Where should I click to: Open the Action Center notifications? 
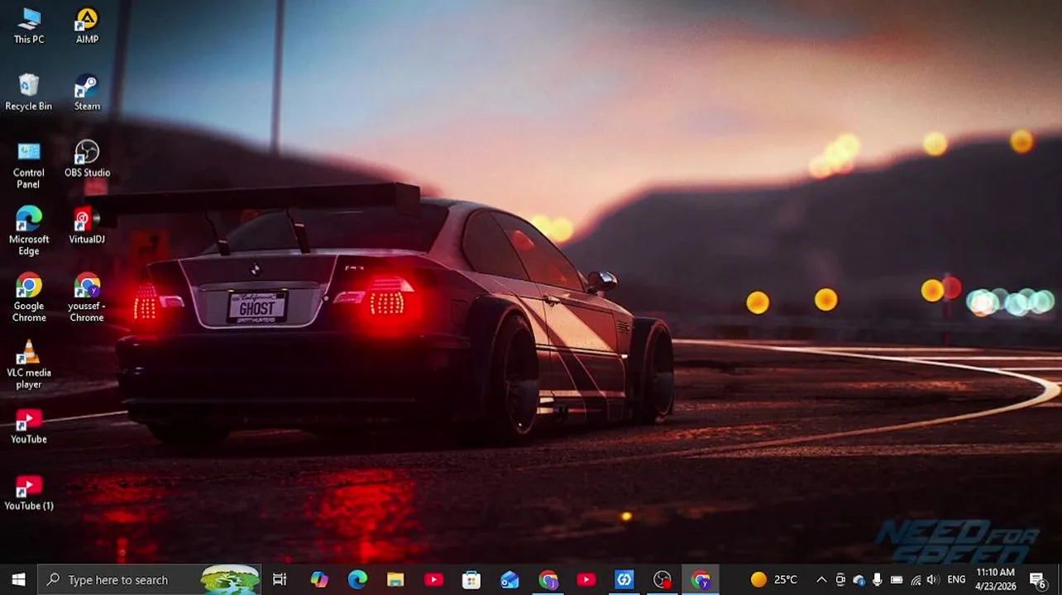click(x=1039, y=579)
